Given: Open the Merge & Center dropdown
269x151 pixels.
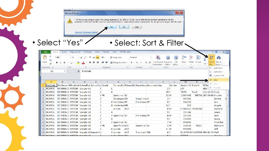Looking at the screenshot, I should point(128,63).
